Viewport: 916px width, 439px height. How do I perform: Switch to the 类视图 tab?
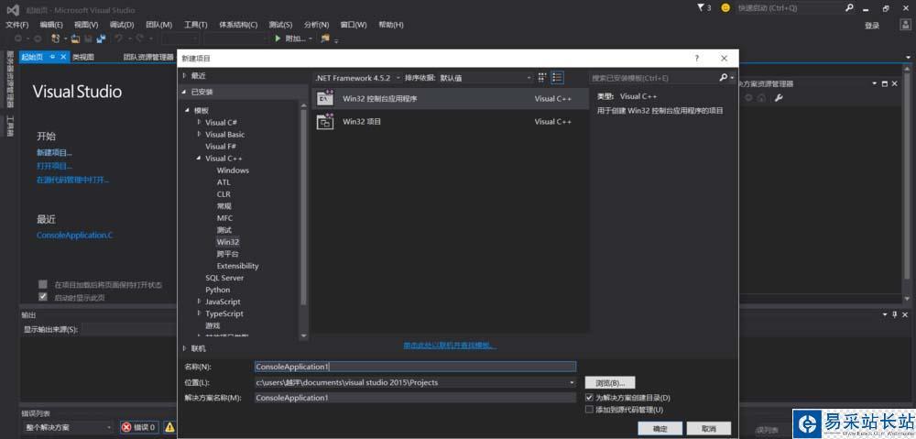tap(83, 57)
